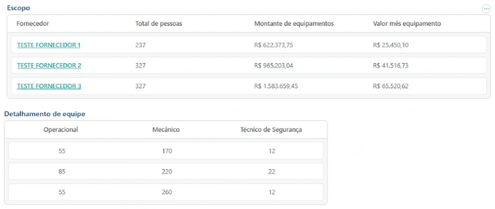The height and width of the screenshot is (209, 495).
Task: Open the Escopo more options ellipsis menu
Action: [486, 9]
